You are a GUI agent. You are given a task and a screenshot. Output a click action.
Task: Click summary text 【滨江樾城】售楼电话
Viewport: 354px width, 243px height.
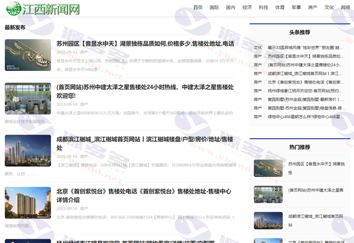coord(121,170)
